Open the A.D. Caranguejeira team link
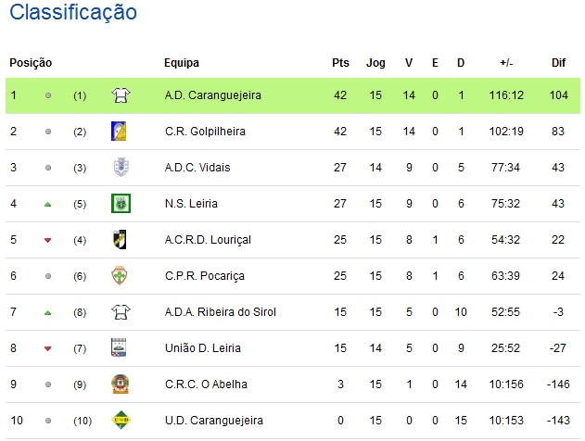 (x=212, y=95)
